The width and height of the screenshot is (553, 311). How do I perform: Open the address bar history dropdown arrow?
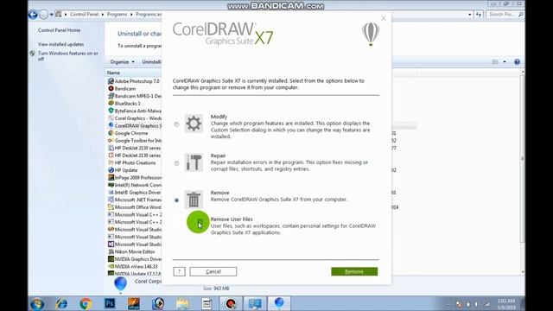(470, 15)
